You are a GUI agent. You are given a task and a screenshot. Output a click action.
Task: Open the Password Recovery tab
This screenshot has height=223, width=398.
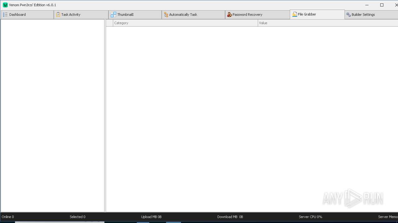tap(257, 15)
